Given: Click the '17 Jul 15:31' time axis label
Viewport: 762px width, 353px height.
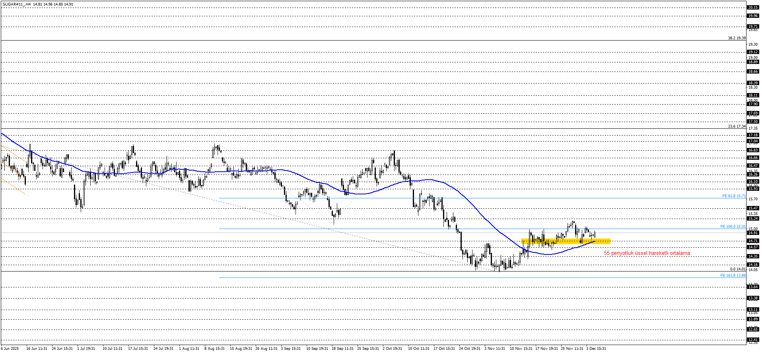Looking at the screenshot, I should [138, 349].
